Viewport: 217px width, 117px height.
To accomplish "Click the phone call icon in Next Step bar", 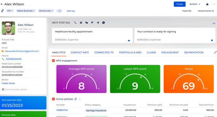I will click(x=75, y=23).
